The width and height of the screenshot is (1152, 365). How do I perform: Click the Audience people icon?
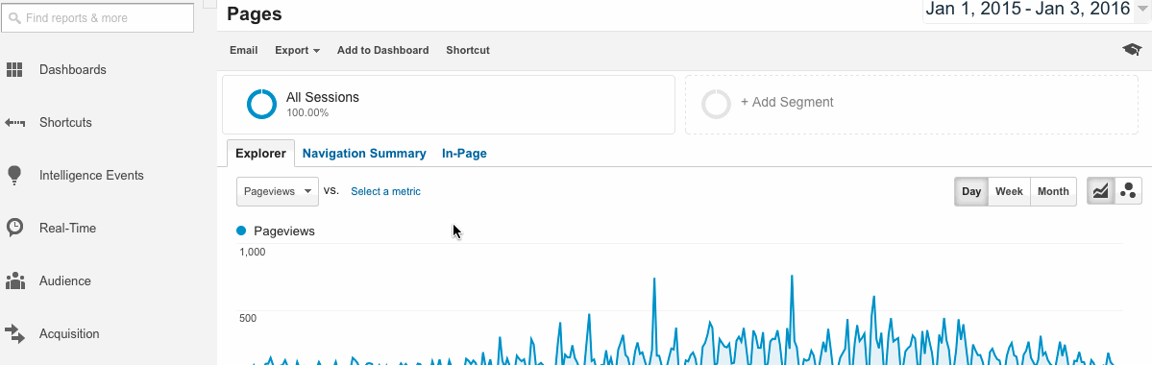(14, 280)
